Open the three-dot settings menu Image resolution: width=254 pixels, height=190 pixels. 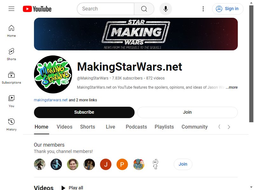(x=203, y=9)
